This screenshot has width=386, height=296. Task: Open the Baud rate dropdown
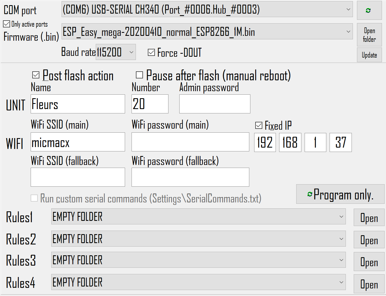coord(132,52)
